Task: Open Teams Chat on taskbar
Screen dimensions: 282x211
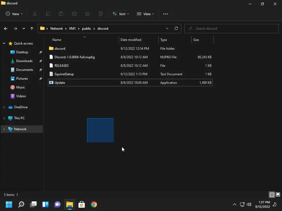Action: click(57, 204)
